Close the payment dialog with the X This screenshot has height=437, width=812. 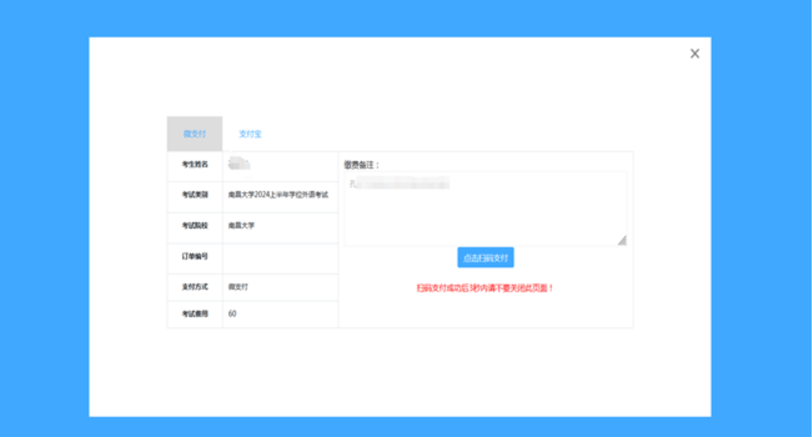click(x=695, y=54)
